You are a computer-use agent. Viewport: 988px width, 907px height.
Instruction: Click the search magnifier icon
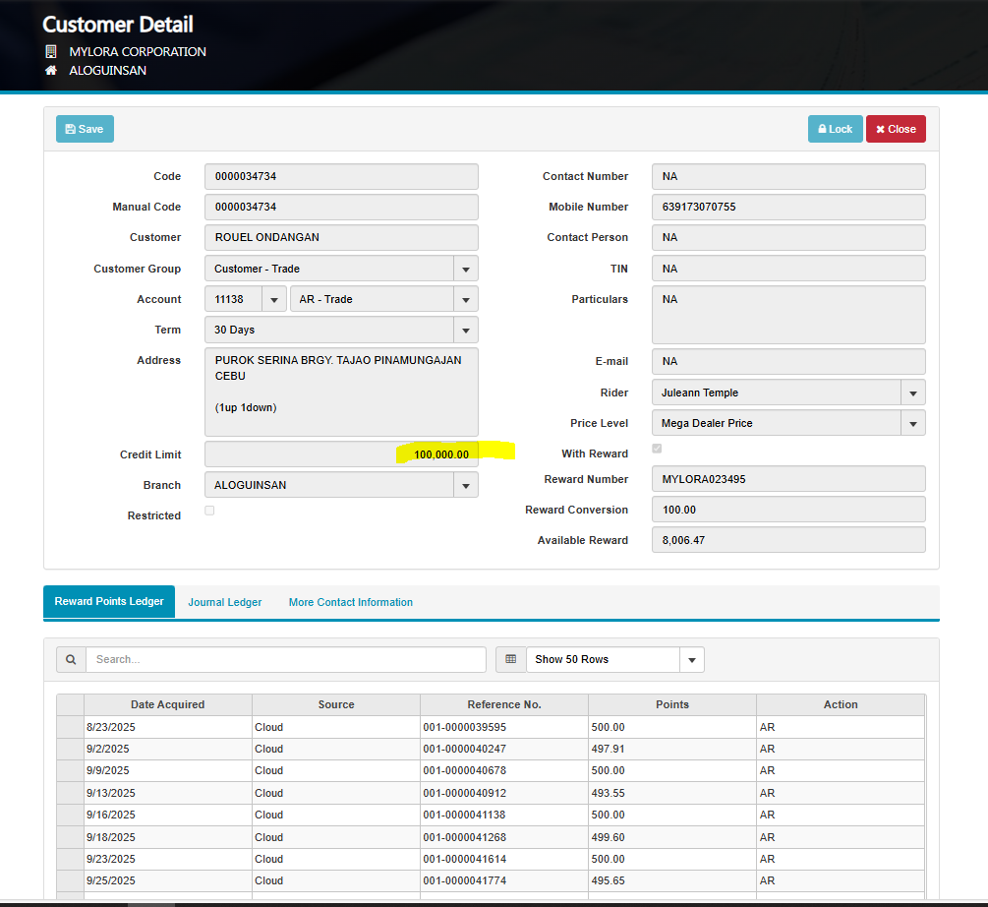tap(71, 659)
